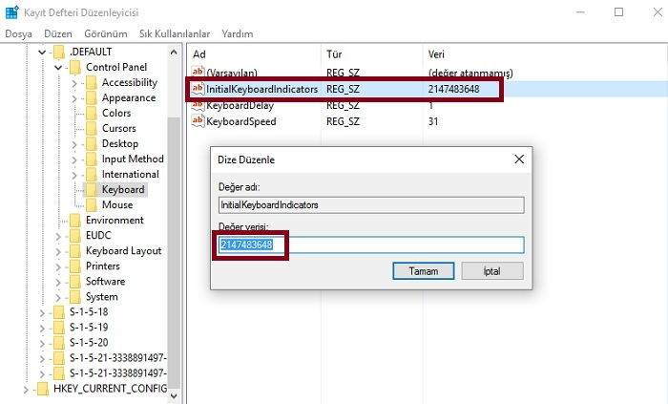Select the HKEY_CURRENT_CONFIG folder icon

(42, 388)
